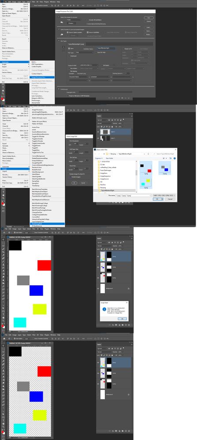
Task: Pick the Zoom tool beside the white canvas
Action: point(3,321)
